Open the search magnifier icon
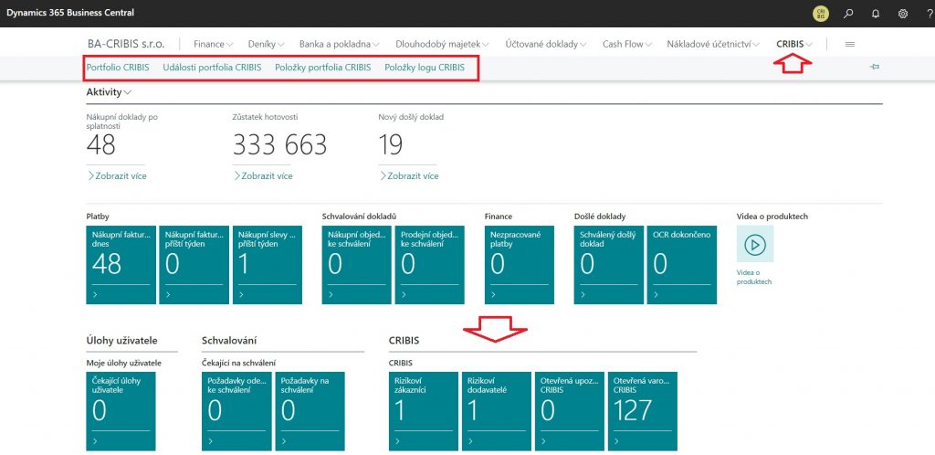935x455 pixels. (848, 13)
